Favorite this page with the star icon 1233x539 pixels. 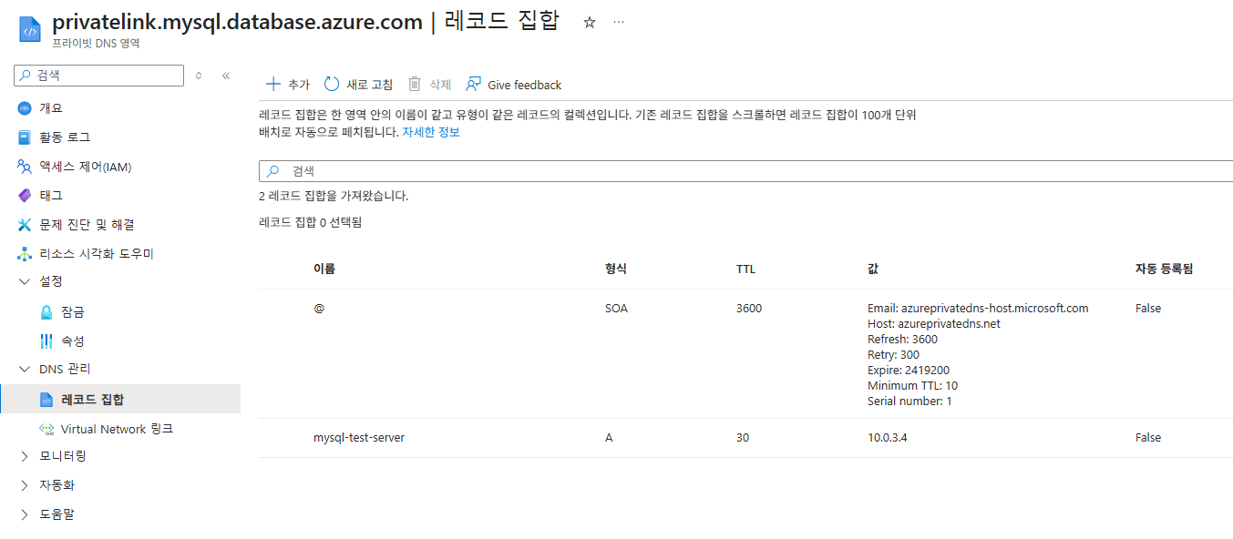pyautogui.click(x=590, y=23)
